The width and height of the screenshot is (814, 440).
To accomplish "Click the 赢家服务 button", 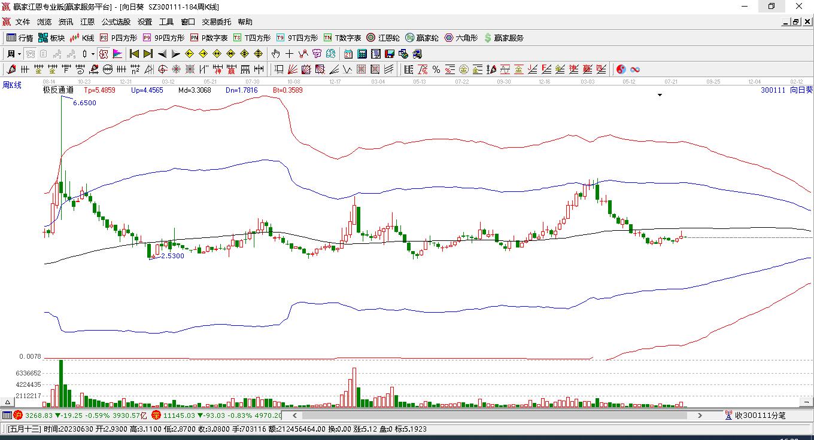I will (503, 38).
